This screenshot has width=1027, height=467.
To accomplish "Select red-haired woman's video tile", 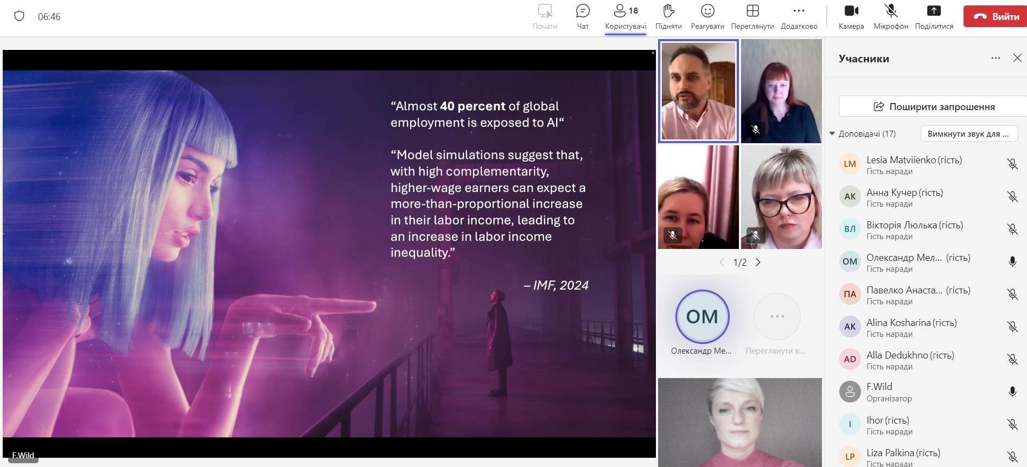I will (781, 91).
